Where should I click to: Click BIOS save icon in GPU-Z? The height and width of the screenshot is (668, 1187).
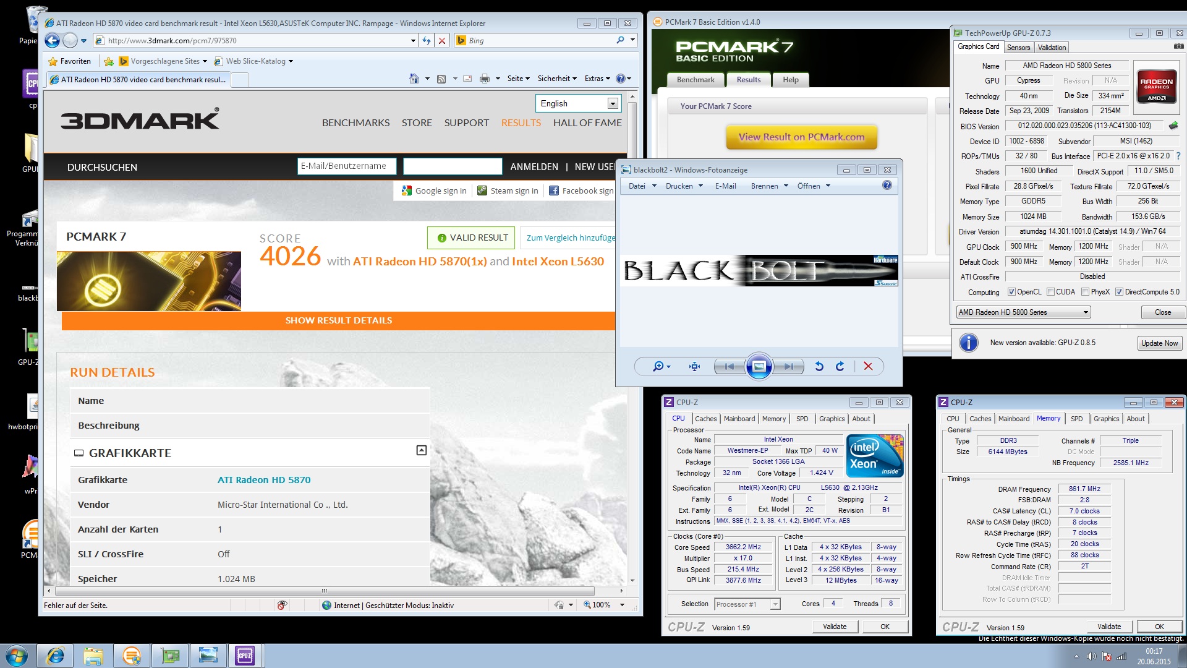pos(1173,126)
